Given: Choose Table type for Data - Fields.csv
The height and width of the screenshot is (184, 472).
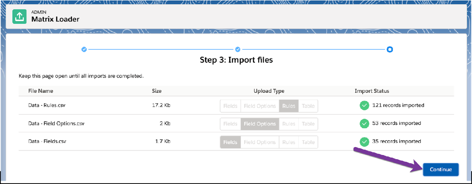Looking at the screenshot, I should click(x=308, y=142).
